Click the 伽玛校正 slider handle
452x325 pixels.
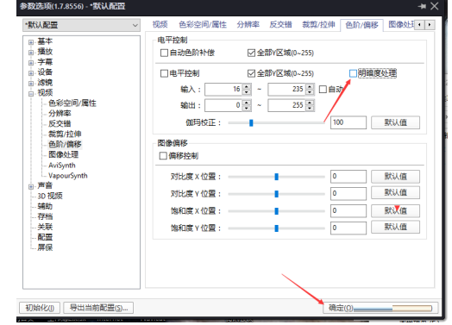click(251, 123)
